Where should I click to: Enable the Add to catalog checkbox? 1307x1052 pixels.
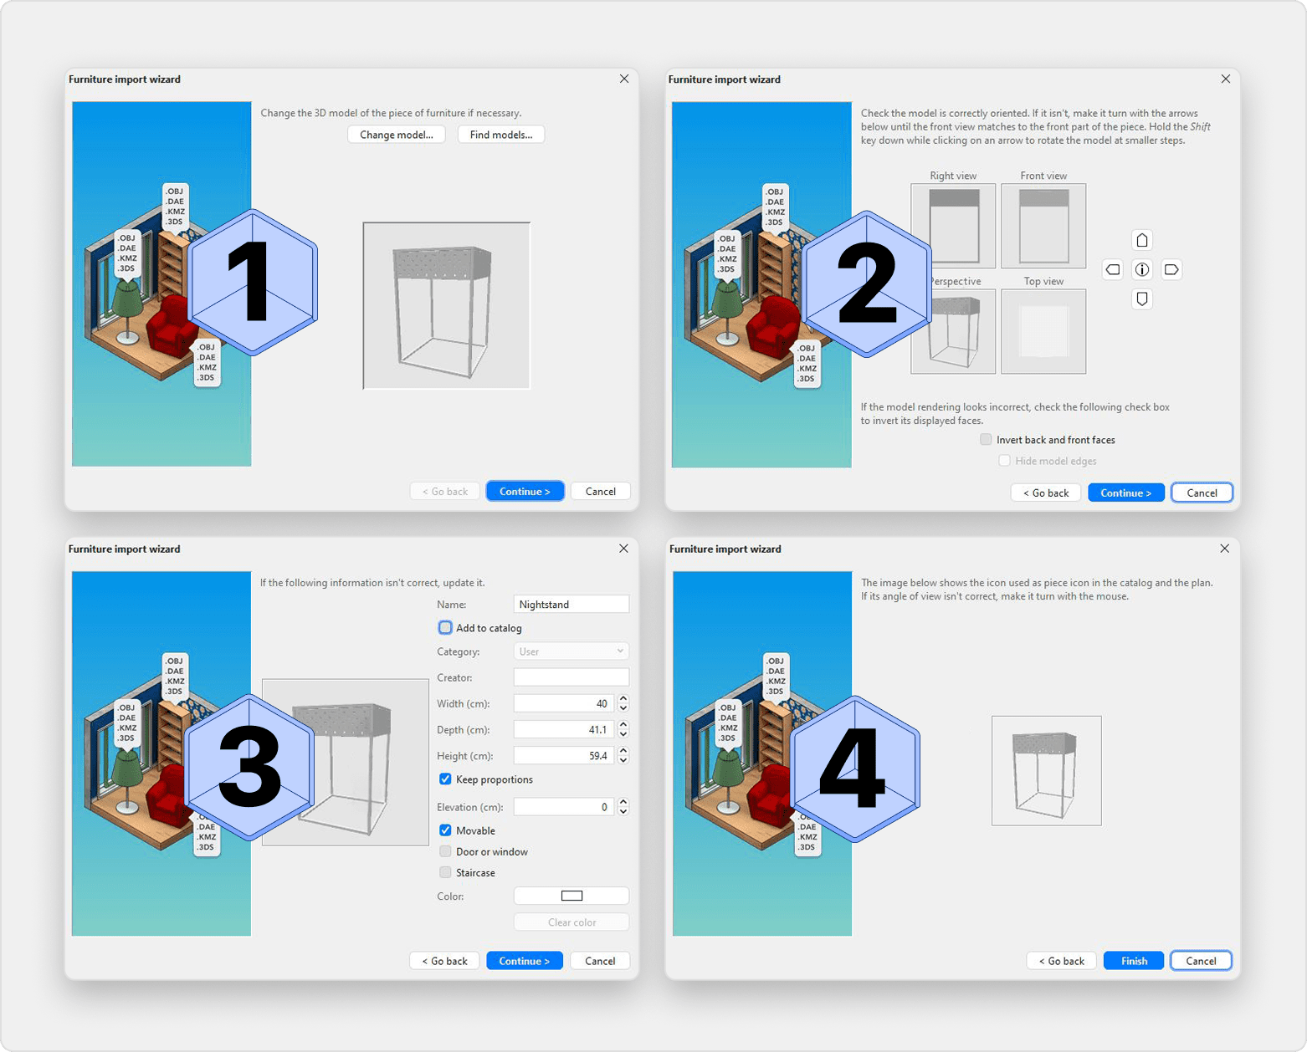tap(445, 628)
